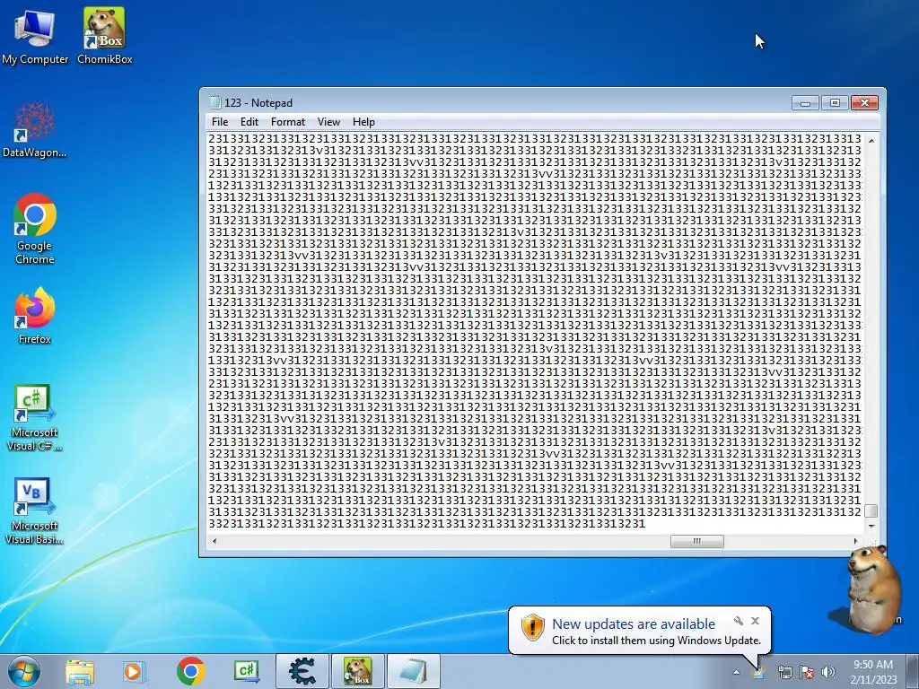919x689 pixels.
Task: Open the Edit menu in Notepad
Action: pos(249,122)
